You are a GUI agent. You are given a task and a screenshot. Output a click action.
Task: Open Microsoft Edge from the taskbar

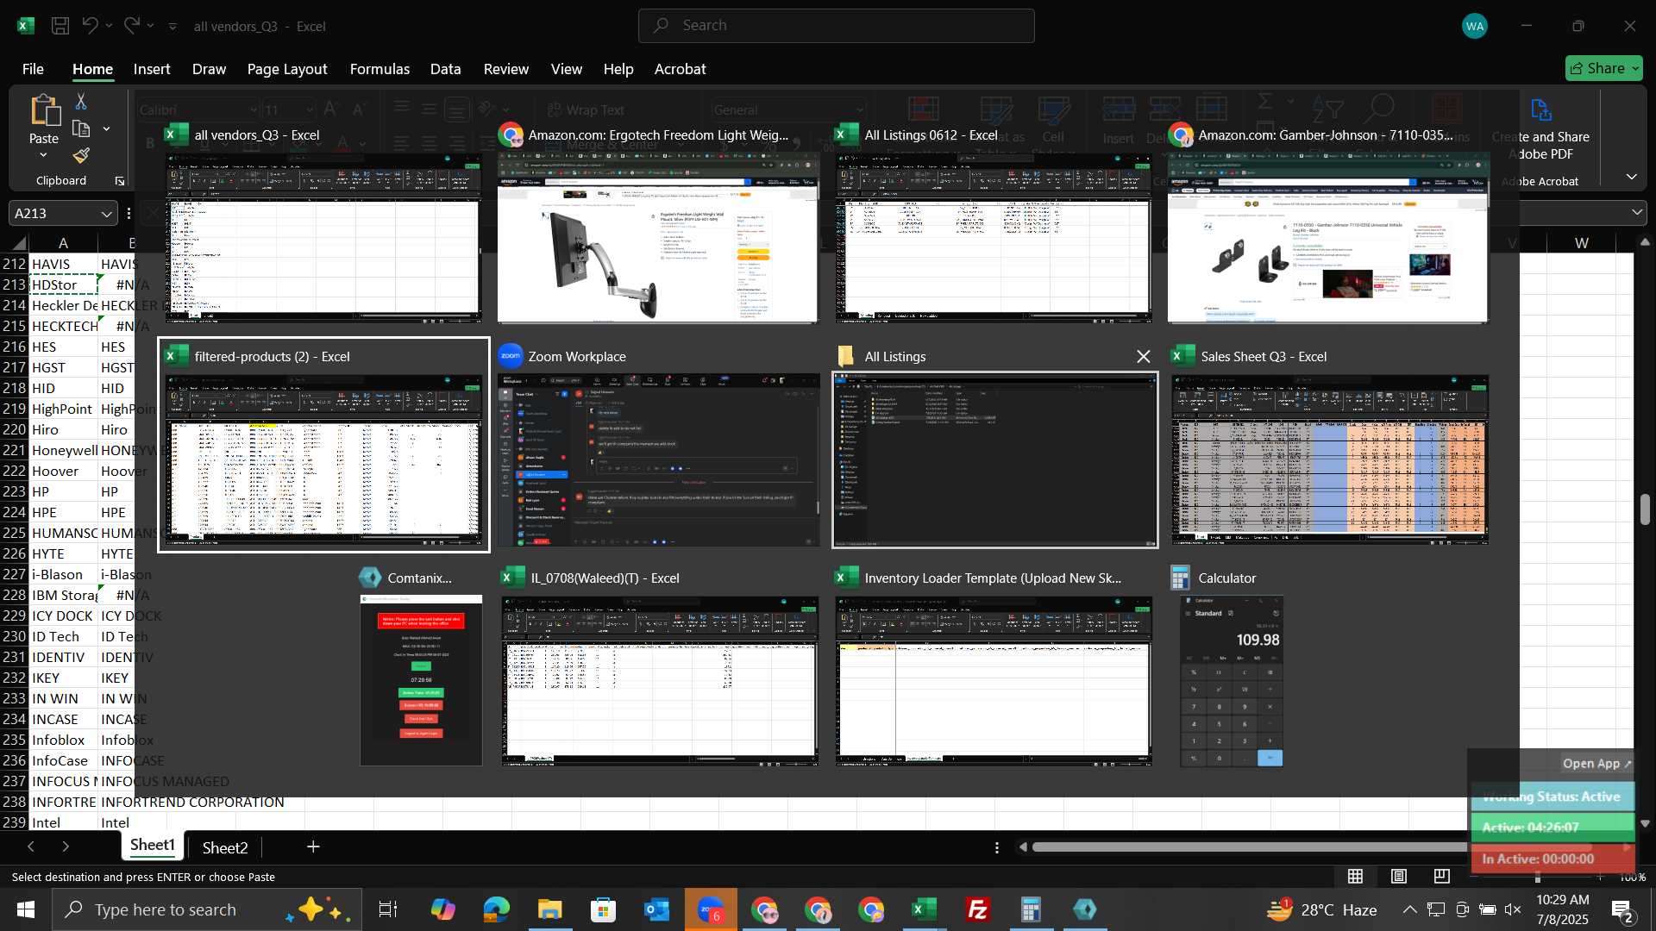[496, 909]
